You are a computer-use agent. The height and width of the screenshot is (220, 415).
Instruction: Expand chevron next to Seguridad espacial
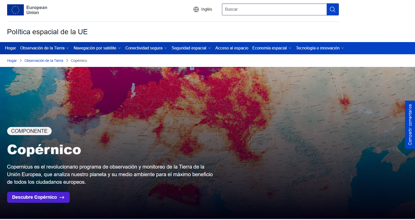pos(209,48)
